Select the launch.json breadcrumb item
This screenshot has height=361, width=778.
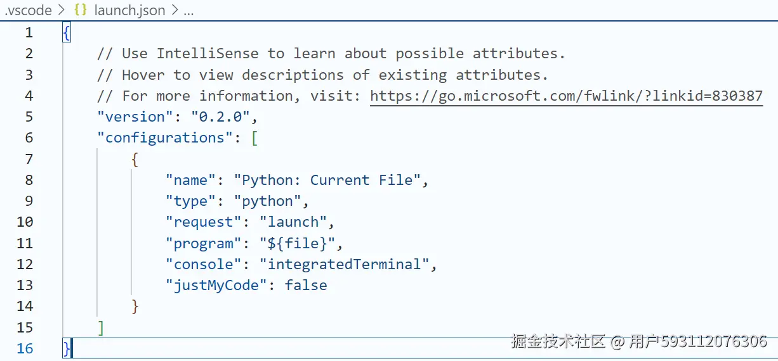point(129,10)
